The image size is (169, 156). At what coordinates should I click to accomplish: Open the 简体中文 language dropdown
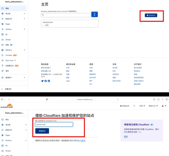153,106
